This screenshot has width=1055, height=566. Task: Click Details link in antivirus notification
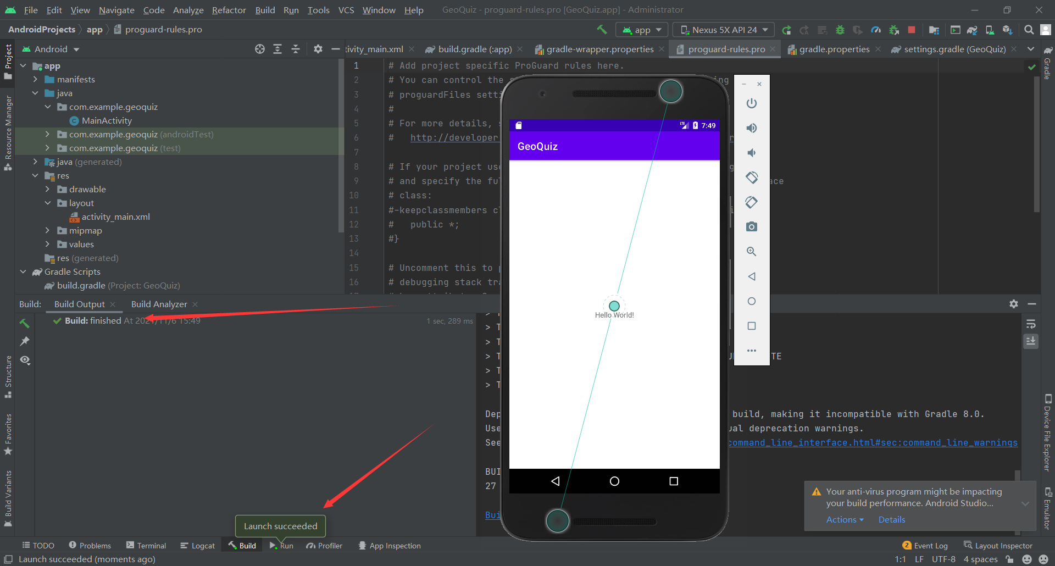pos(891,519)
